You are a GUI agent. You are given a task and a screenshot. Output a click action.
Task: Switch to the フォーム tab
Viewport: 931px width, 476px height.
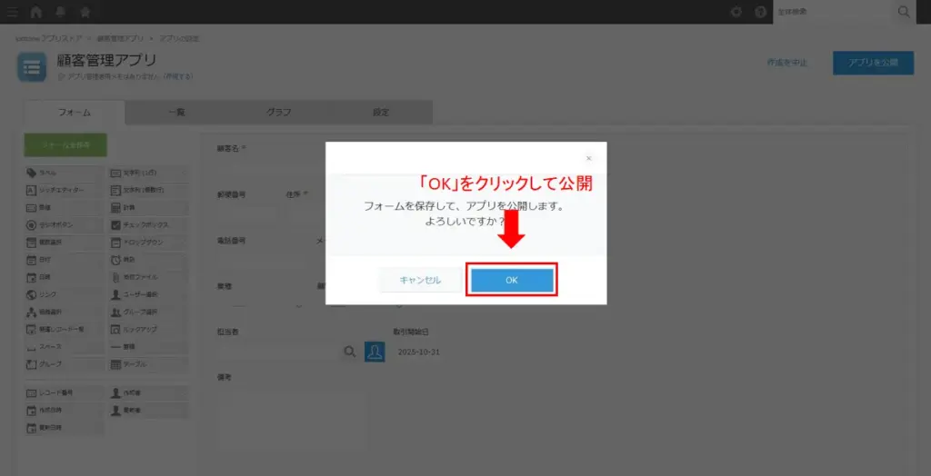click(x=75, y=112)
